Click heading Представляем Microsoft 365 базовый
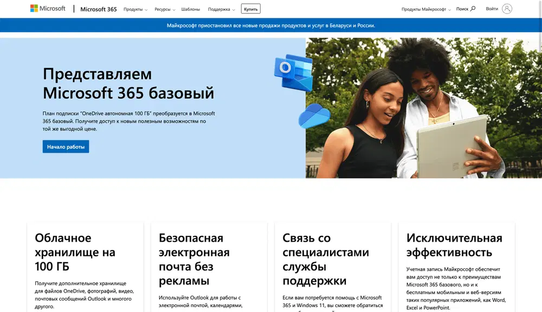 point(128,83)
